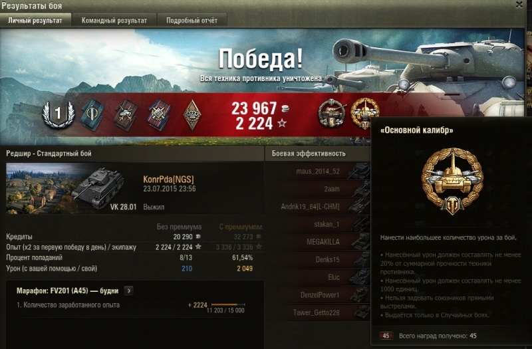Select the red-blue striped ribbon medal

(159, 115)
